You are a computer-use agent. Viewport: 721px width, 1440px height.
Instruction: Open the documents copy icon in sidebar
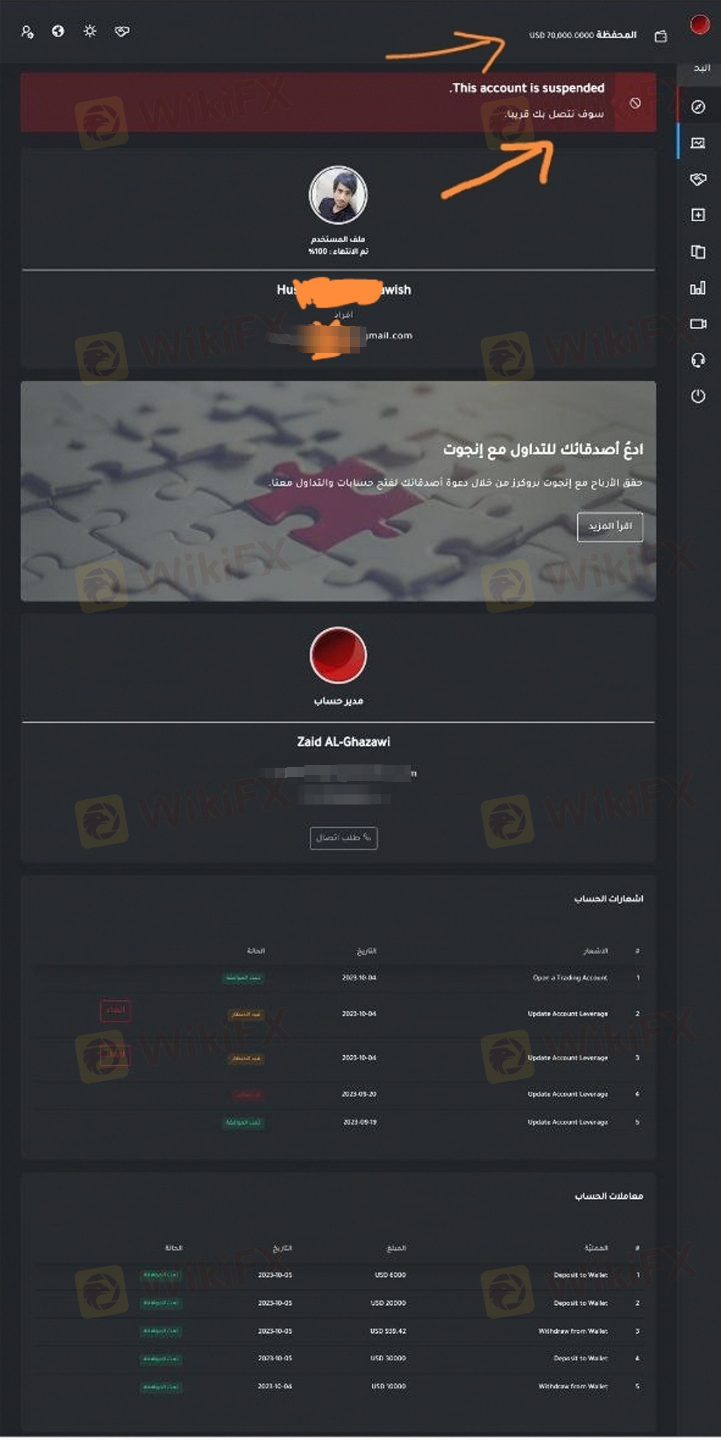point(698,252)
